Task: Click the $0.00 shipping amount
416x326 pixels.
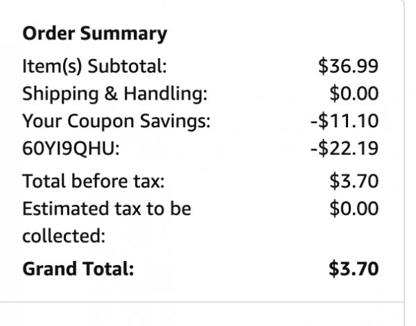Action: tap(354, 93)
